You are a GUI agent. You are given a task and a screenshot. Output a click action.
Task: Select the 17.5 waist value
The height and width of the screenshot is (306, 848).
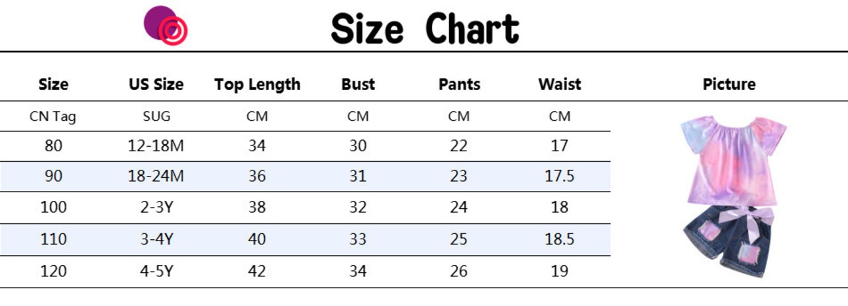pos(560,176)
